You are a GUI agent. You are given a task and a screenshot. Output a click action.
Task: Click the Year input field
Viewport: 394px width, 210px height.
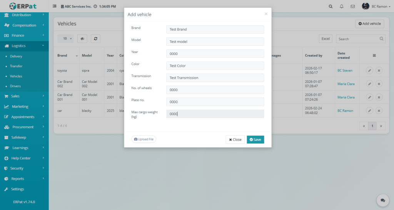tap(215, 54)
